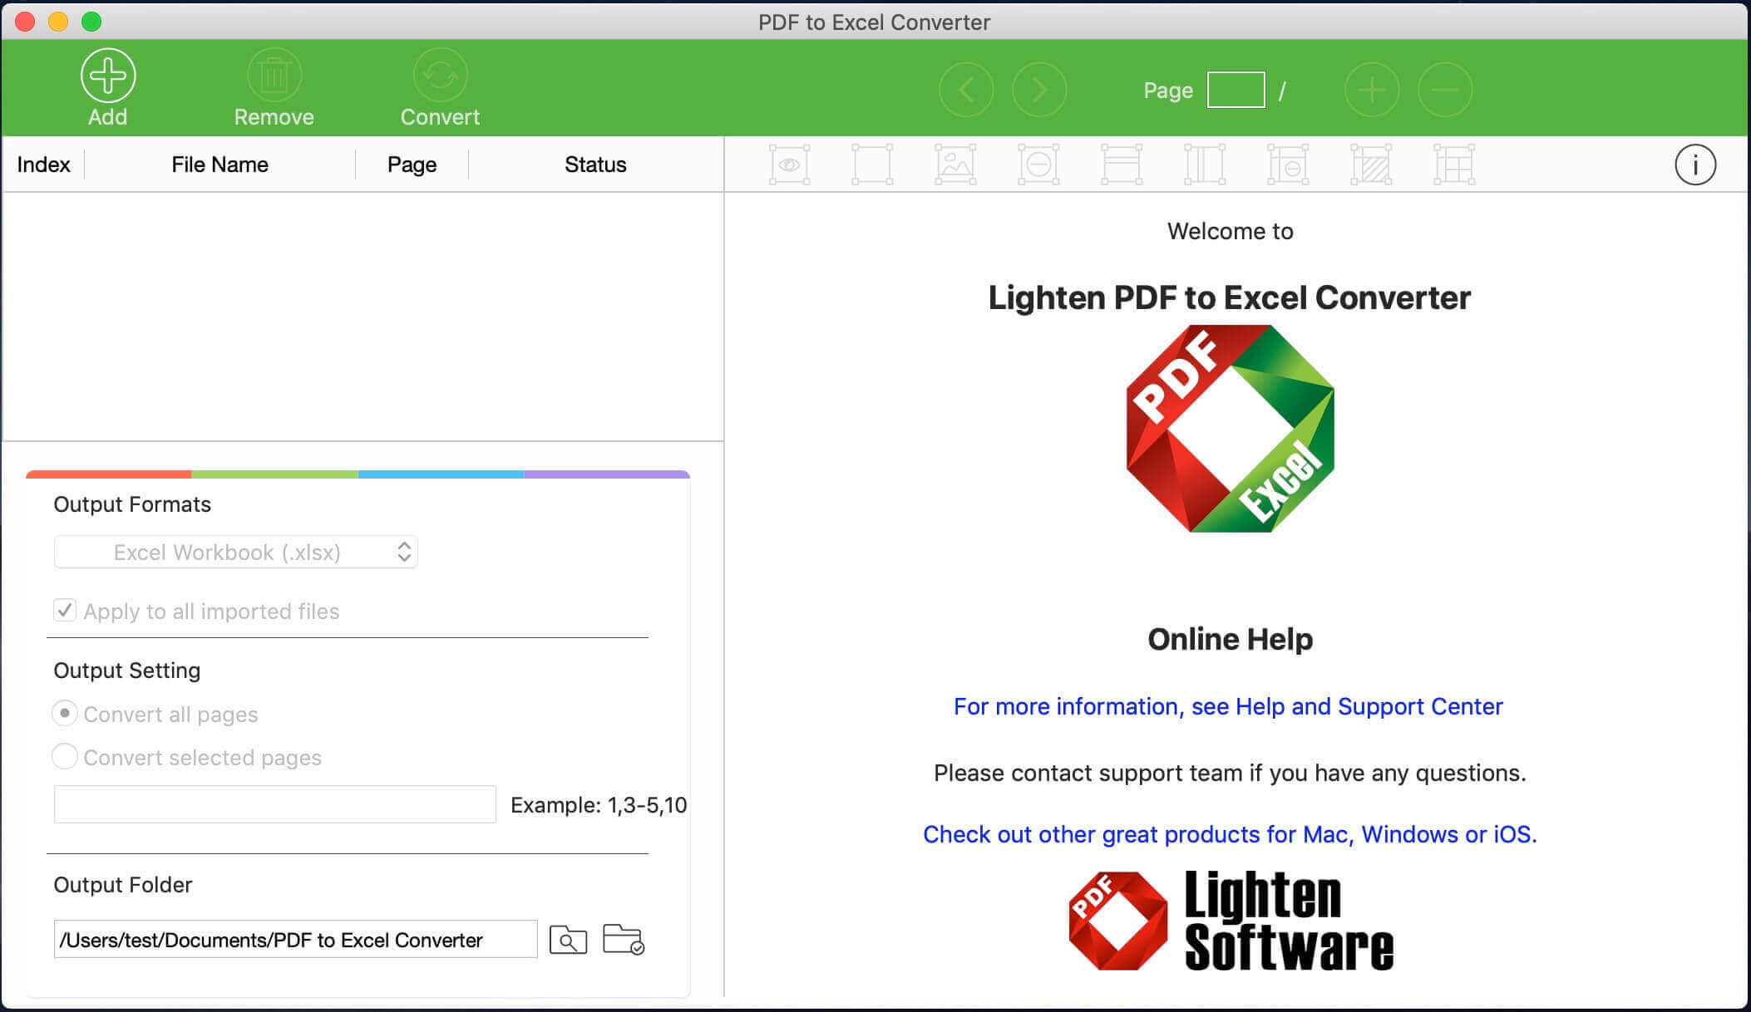Click 'Lighten PDF to Excel Converter' heading
Viewport: 1751px width, 1012px height.
pos(1229,297)
